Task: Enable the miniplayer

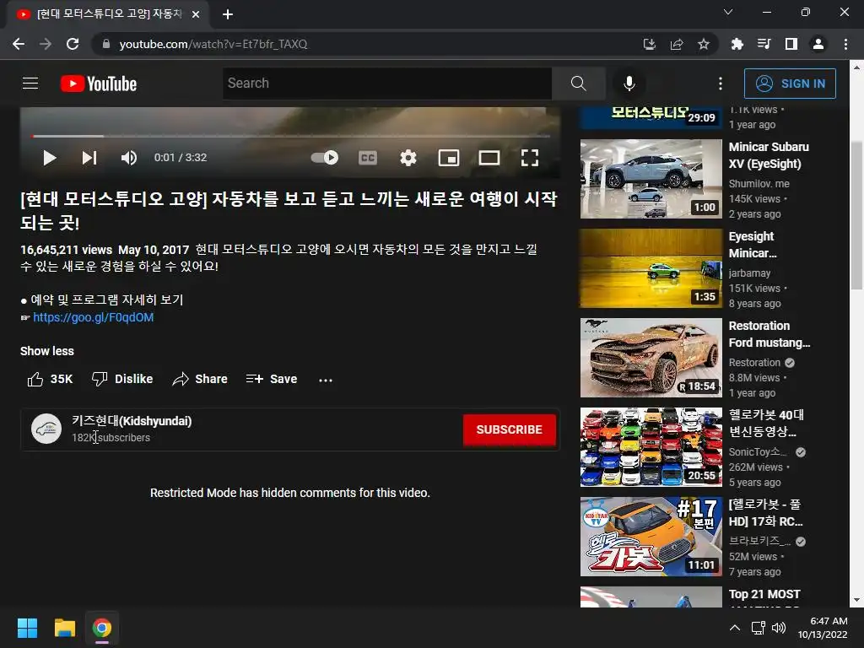Action: 449,158
